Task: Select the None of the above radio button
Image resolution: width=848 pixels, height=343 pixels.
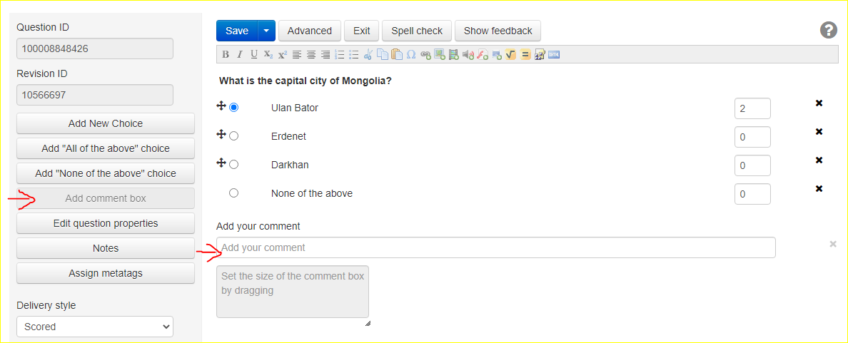Action: pyautogui.click(x=233, y=193)
